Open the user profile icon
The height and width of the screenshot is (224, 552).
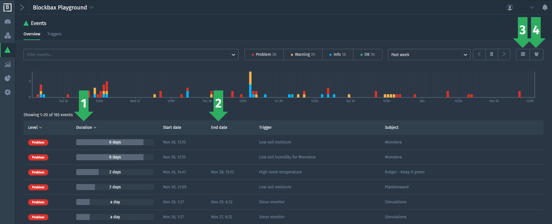(510, 7)
